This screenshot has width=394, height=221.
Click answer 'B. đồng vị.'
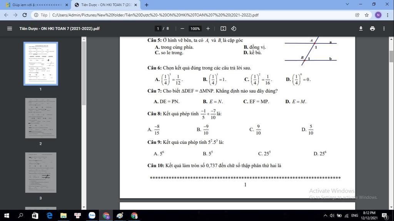[255, 47]
